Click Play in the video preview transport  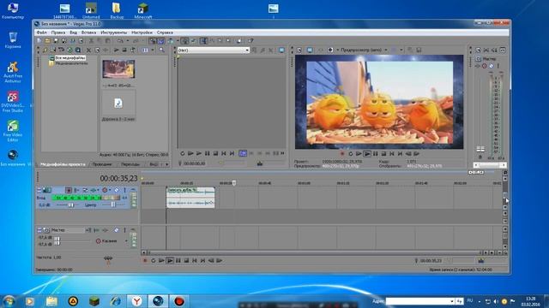[x=367, y=154]
